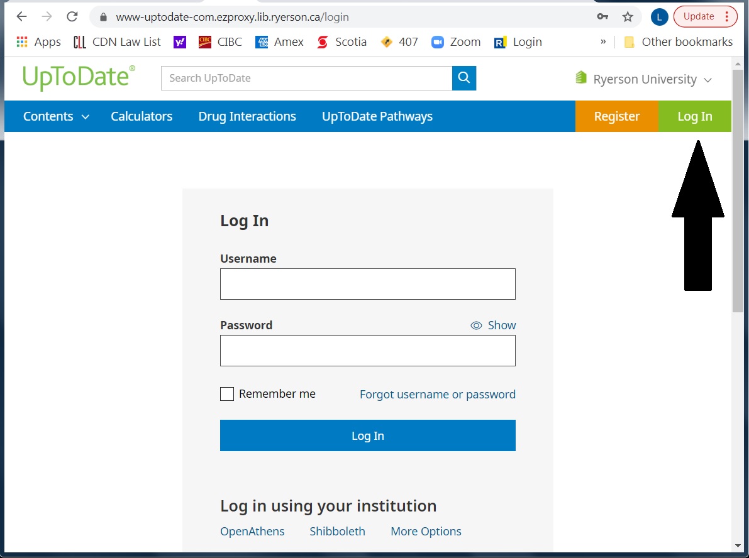The height and width of the screenshot is (558, 749).
Task: Click into the Username field
Action: (368, 284)
